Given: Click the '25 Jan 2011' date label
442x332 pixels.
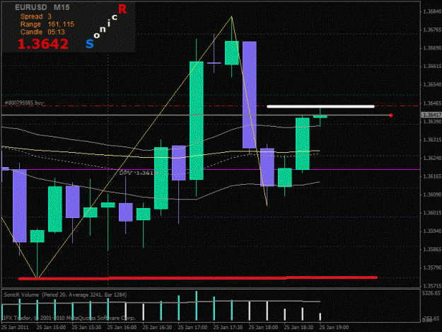Looking at the screenshot, I should [x=15, y=327].
